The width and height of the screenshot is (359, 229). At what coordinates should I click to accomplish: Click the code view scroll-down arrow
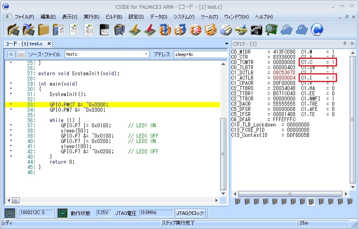pyautogui.click(x=223, y=194)
